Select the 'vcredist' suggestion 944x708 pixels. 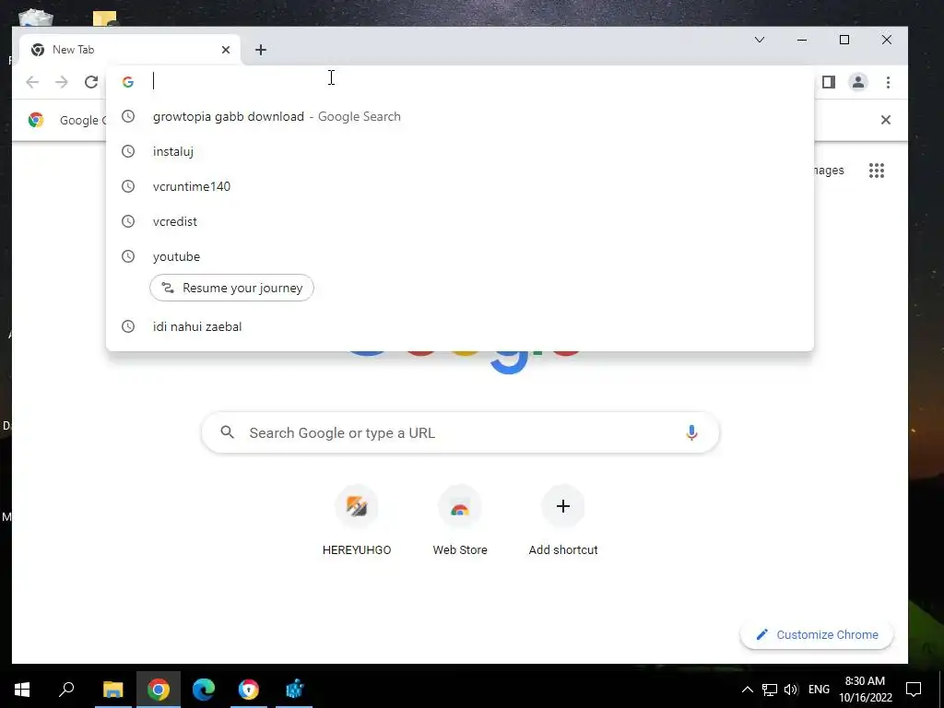tap(460, 221)
